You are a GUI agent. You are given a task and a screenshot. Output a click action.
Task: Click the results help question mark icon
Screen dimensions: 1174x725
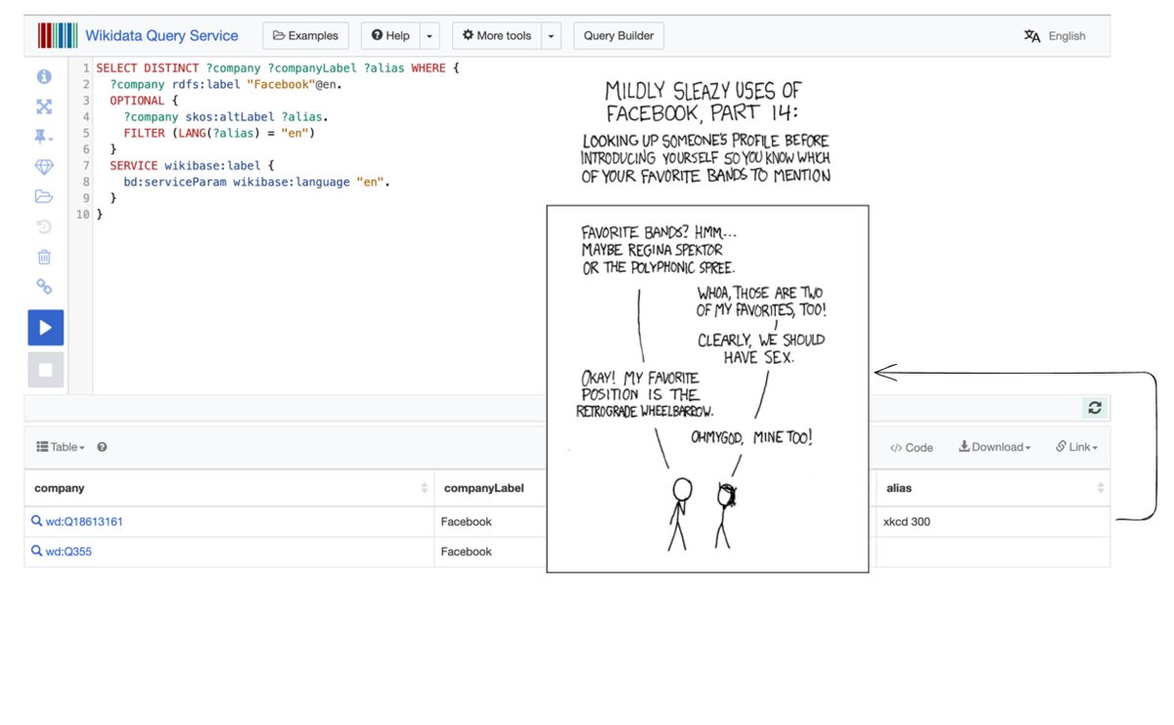pos(102,447)
